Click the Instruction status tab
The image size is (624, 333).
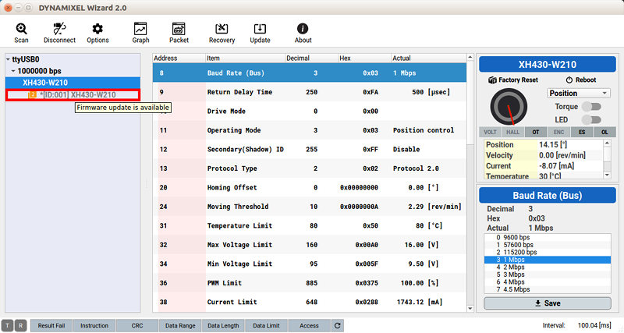pos(94,325)
